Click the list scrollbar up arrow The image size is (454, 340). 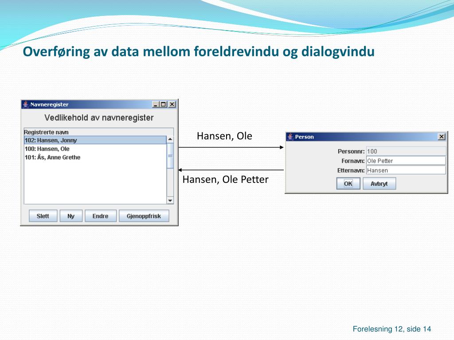tap(170, 139)
